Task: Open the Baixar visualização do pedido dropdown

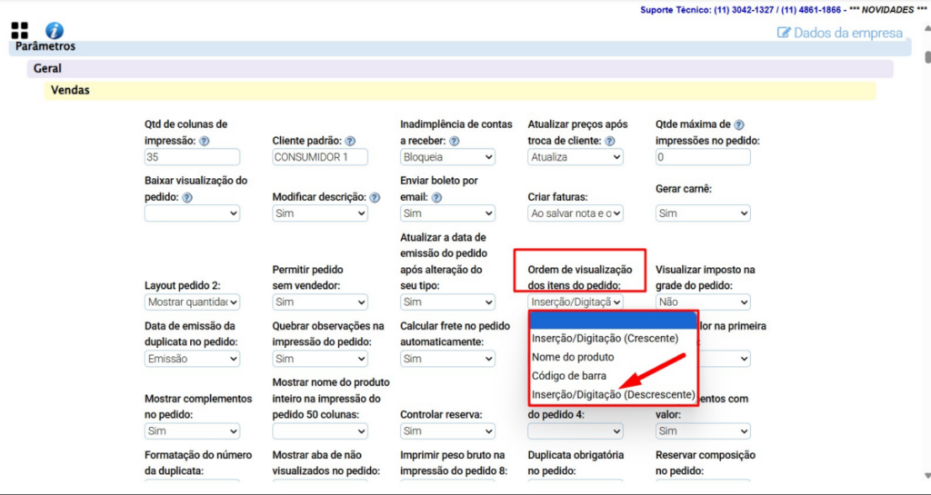Action: tap(193, 213)
